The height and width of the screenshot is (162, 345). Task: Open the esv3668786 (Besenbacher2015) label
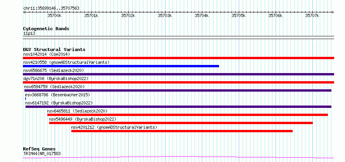(58, 95)
